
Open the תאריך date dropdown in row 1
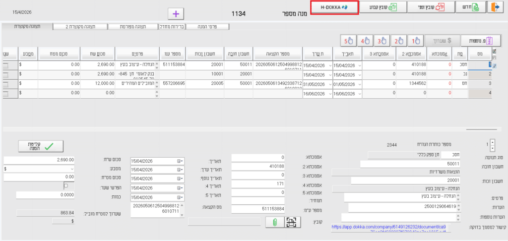[360, 65]
